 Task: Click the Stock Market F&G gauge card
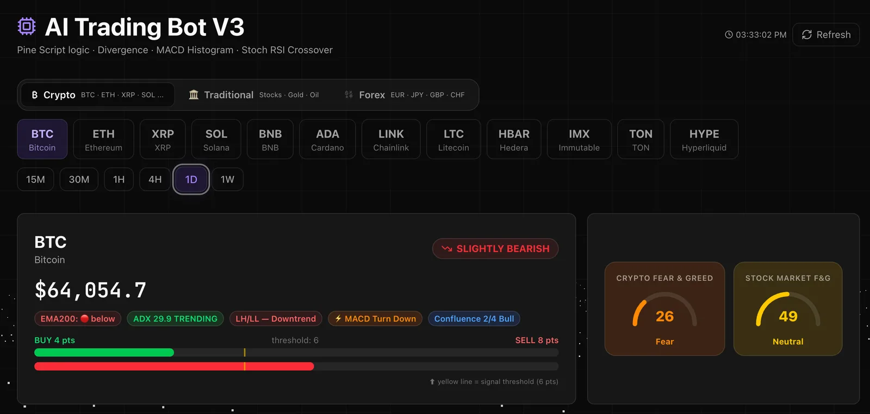[x=788, y=309]
